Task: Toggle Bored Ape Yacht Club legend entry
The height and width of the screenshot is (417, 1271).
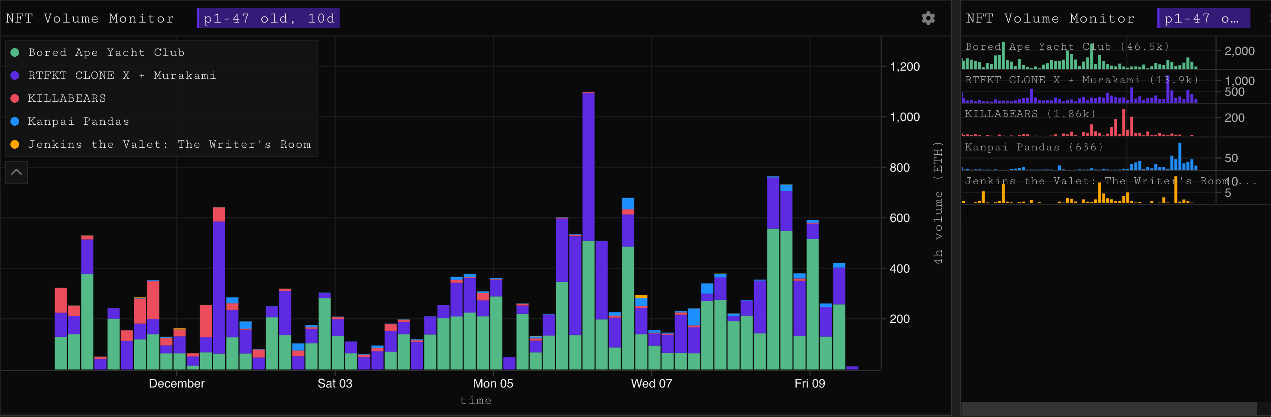Action: 98,52
